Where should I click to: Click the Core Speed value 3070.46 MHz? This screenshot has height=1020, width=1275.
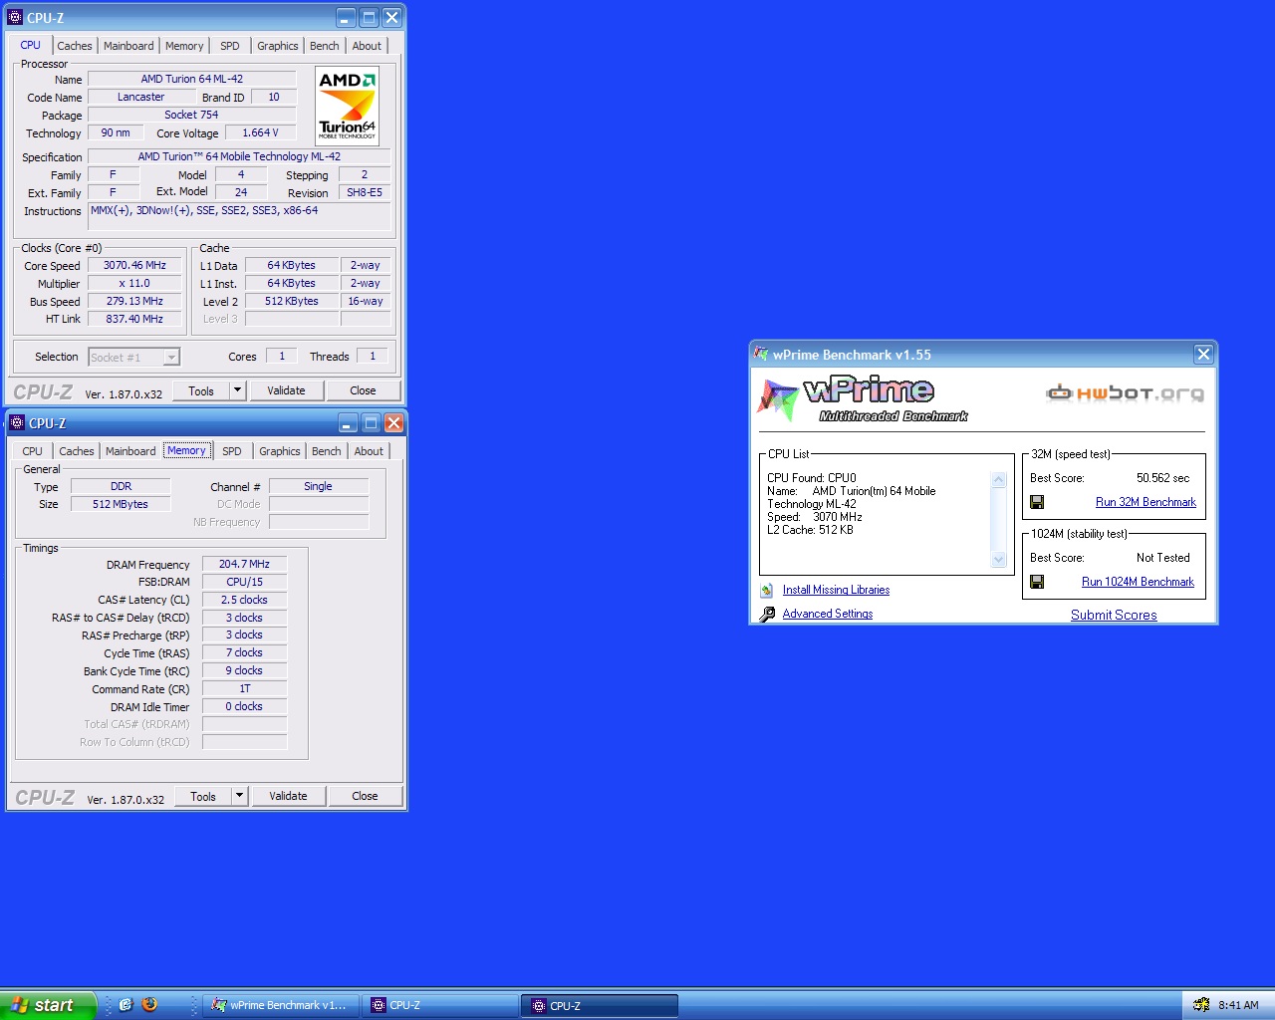(134, 265)
